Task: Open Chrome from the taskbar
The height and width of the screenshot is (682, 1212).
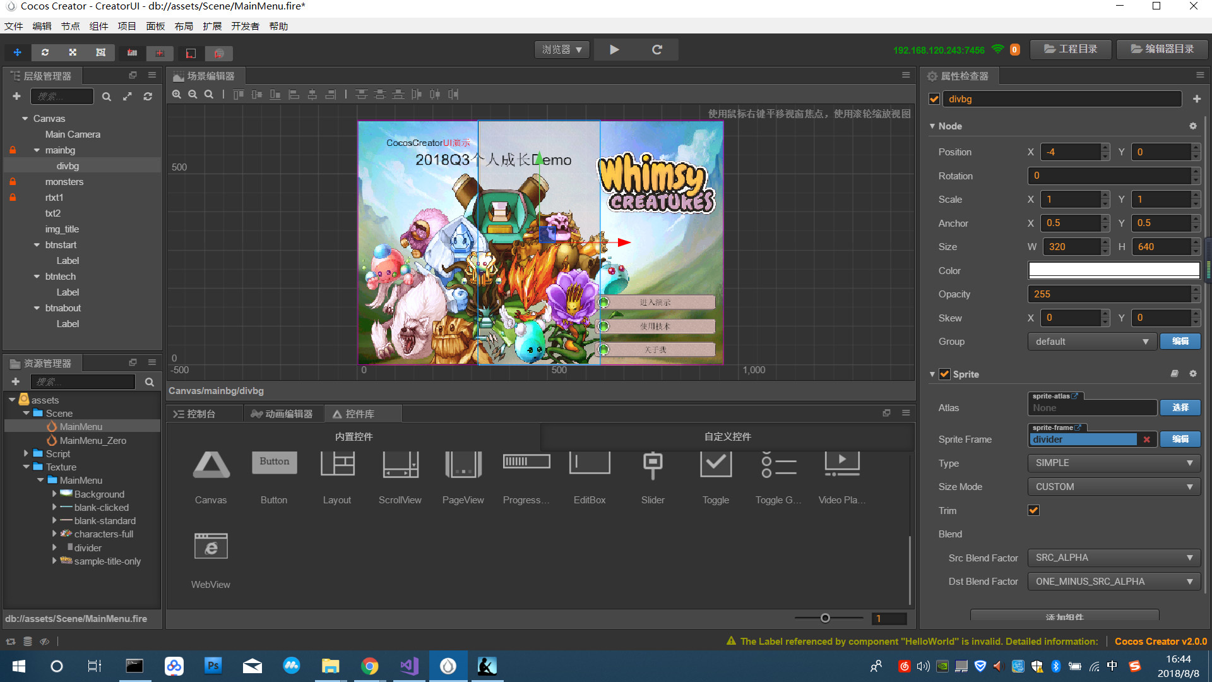Action: 370,666
